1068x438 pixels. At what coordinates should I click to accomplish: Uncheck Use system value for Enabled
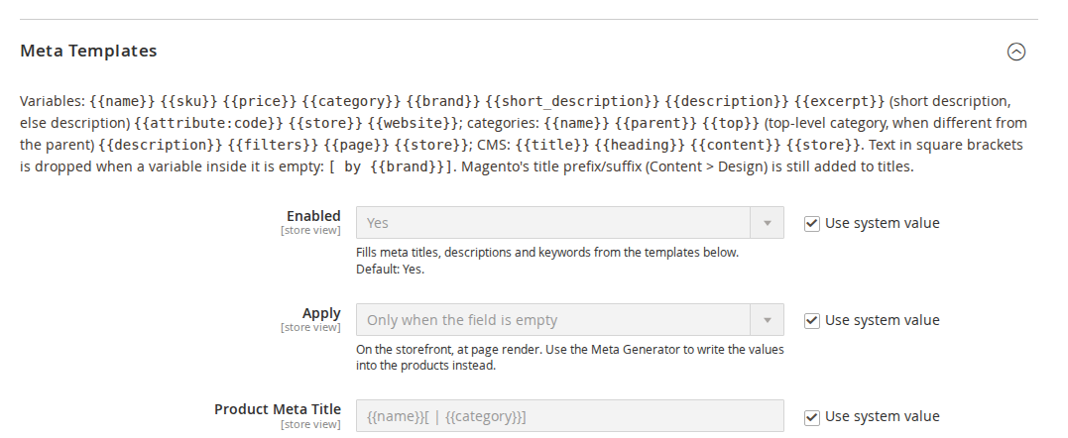[811, 223]
